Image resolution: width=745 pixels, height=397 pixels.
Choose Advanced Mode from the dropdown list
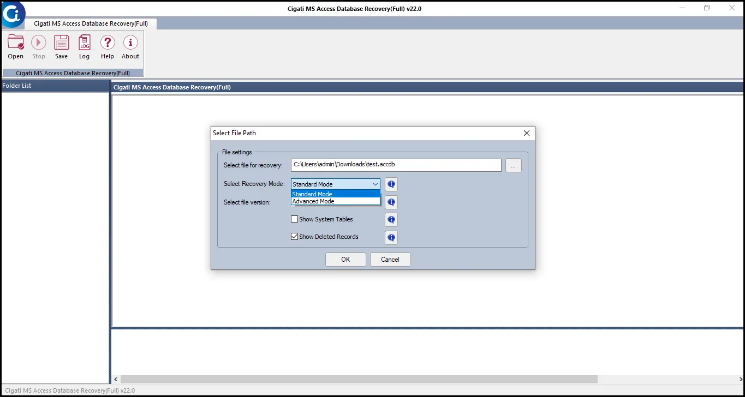(x=336, y=201)
